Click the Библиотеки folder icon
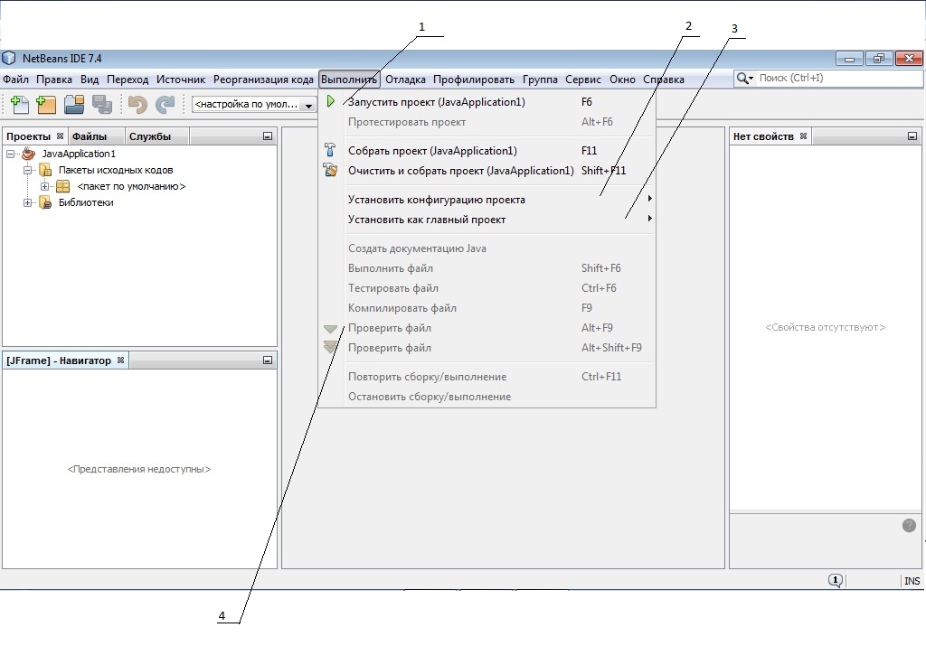926x646 pixels. tap(45, 203)
